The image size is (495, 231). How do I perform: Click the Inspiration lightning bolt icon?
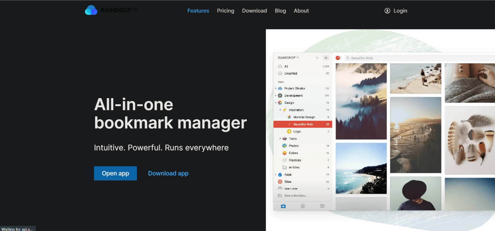click(284, 110)
